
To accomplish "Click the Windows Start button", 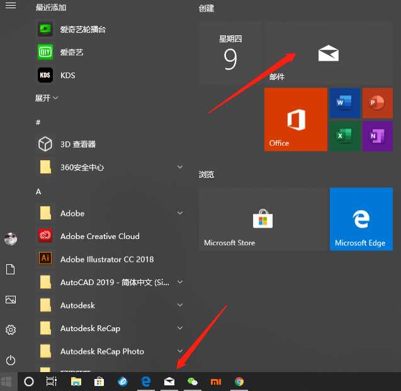I will pos(7,382).
